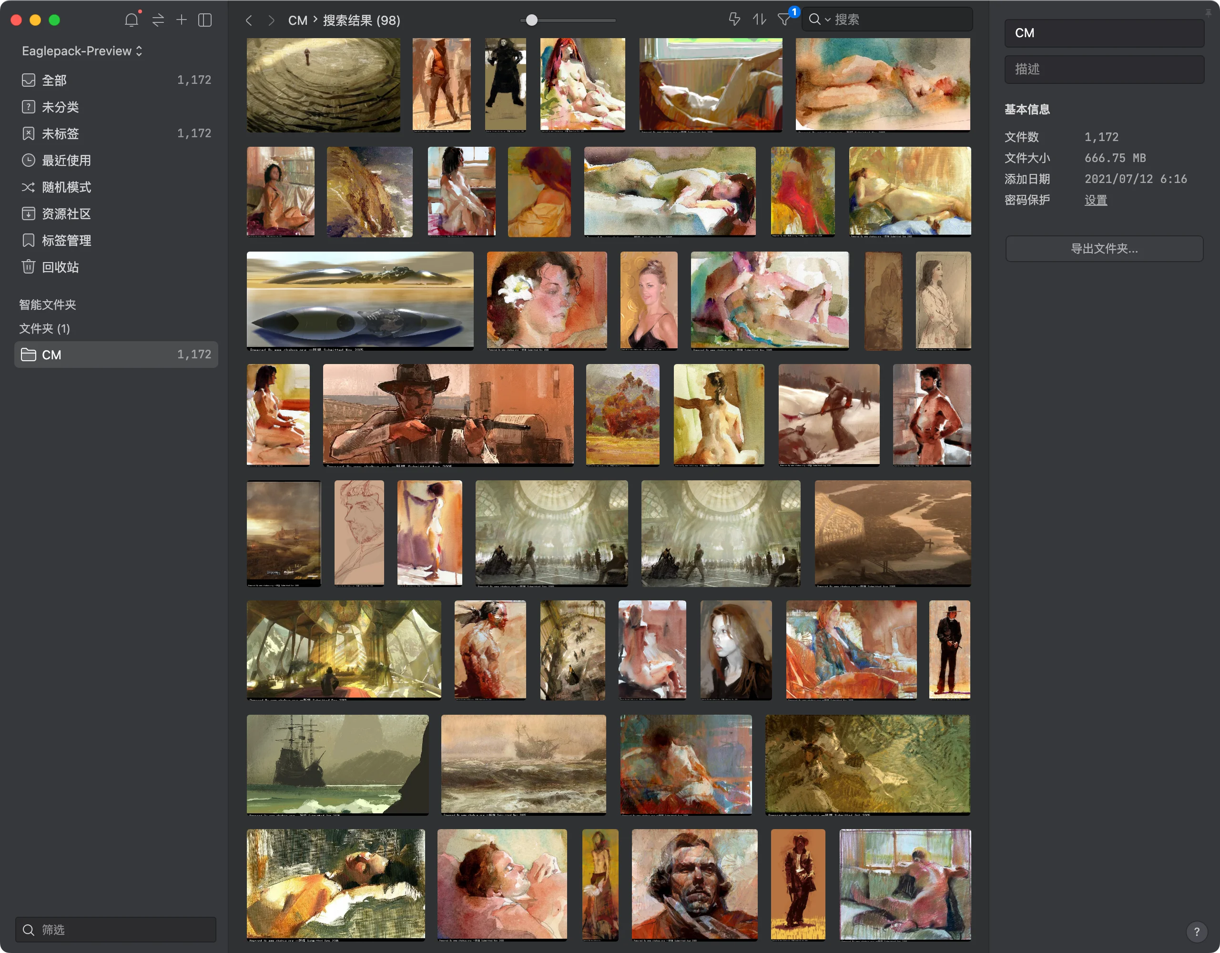This screenshot has width=1220, height=953.
Task: Select the CM folder row
Action: point(116,355)
